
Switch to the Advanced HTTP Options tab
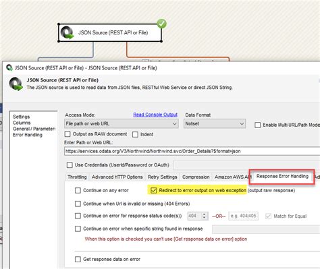click(117, 177)
